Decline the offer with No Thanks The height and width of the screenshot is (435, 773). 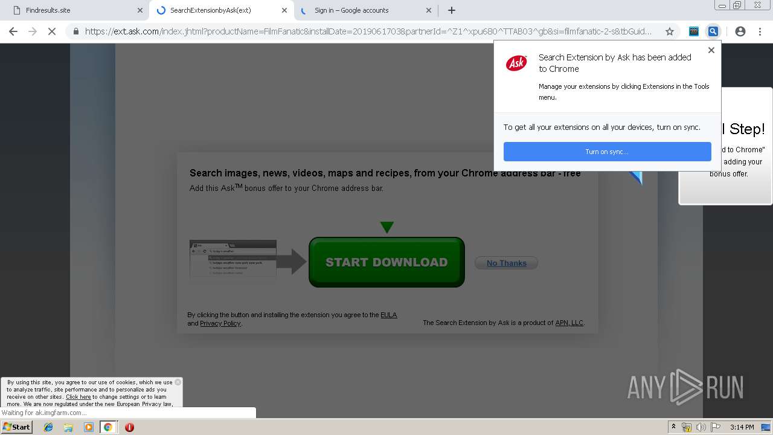[506, 263]
